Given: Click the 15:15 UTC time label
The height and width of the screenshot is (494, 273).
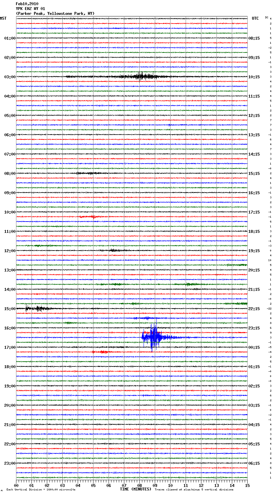Looking at the screenshot, I should pyautogui.click(x=254, y=174).
